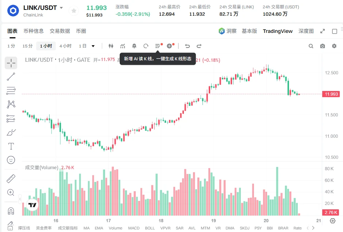The image size is (343, 232).
Task: Toggle the MACD indicator
Action: tap(134, 228)
